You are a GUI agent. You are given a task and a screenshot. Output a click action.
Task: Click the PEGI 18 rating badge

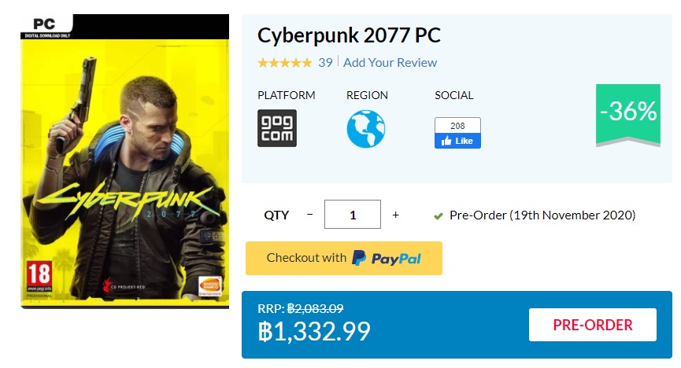[39, 276]
